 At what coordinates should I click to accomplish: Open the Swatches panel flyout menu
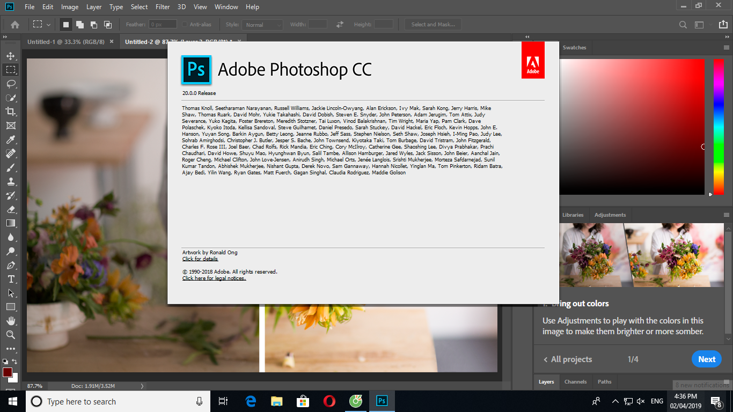[x=727, y=48]
